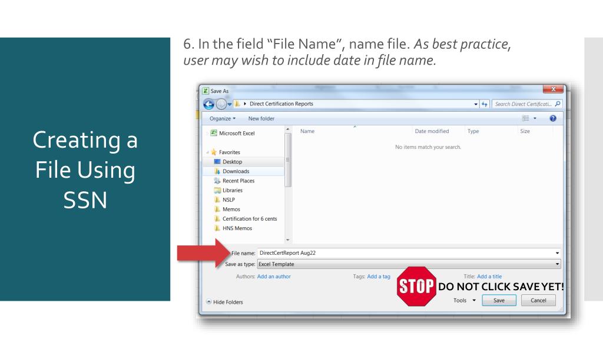
Task: Close the Save As dialog
Action: pyautogui.click(x=554, y=89)
